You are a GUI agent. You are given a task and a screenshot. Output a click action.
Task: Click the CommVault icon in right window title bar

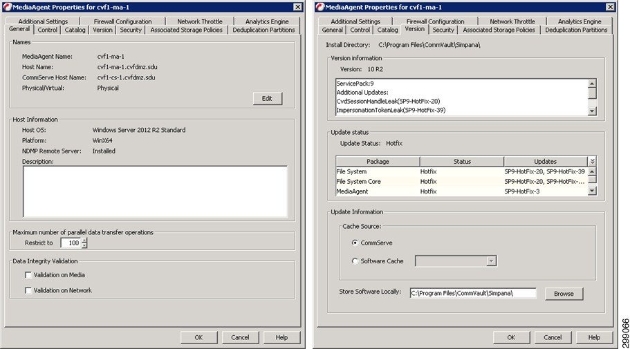[x=319, y=7]
